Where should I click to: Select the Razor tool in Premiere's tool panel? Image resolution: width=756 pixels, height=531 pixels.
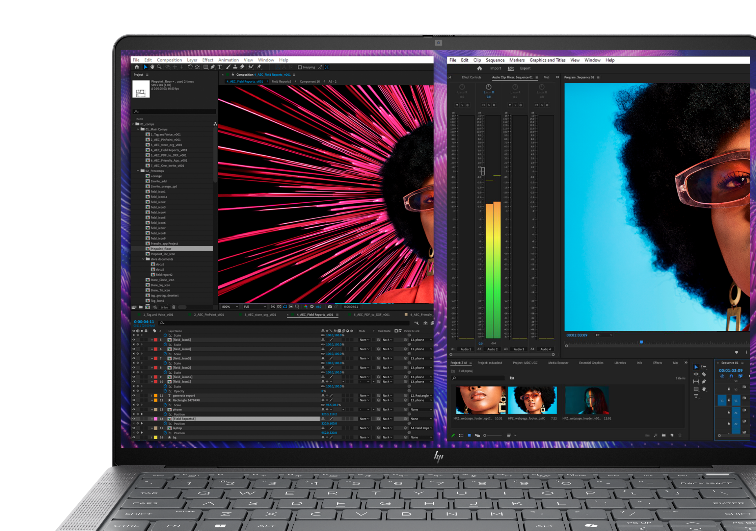click(704, 374)
